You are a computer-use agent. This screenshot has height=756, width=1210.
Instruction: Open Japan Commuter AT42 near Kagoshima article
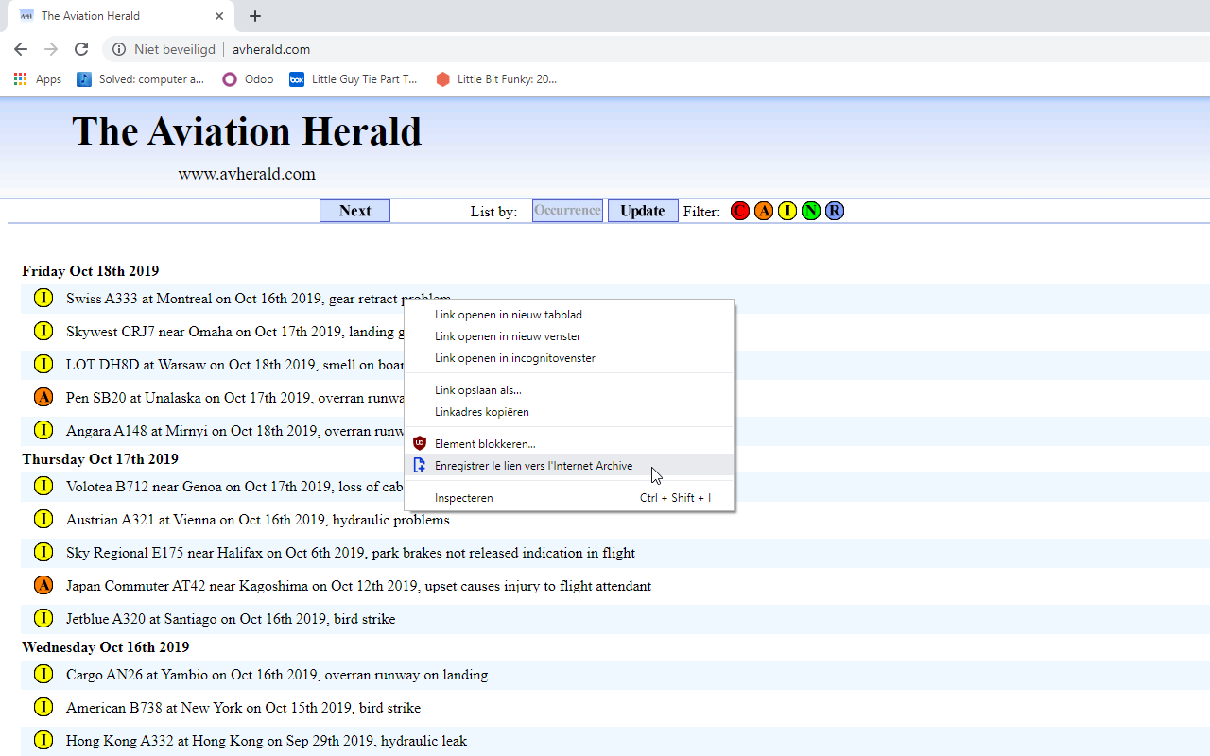pos(358,586)
